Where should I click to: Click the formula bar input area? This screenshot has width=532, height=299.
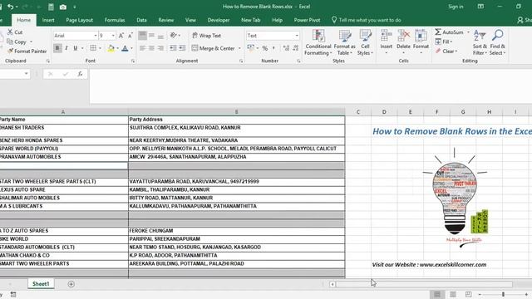(x=310, y=86)
